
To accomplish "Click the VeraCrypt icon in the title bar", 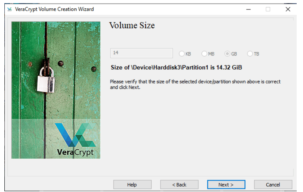I will point(9,9).
